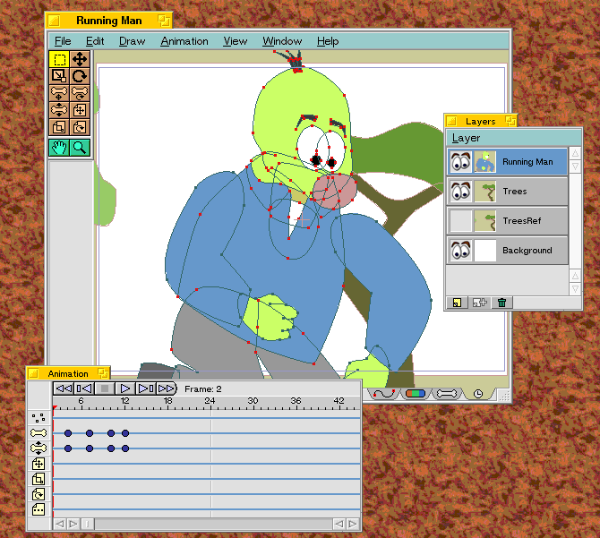Pick the Pan hand tool
The width and height of the screenshot is (600, 538).
coord(59,149)
